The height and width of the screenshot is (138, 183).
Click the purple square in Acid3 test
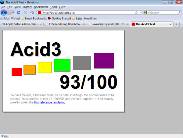tap(104, 61)
